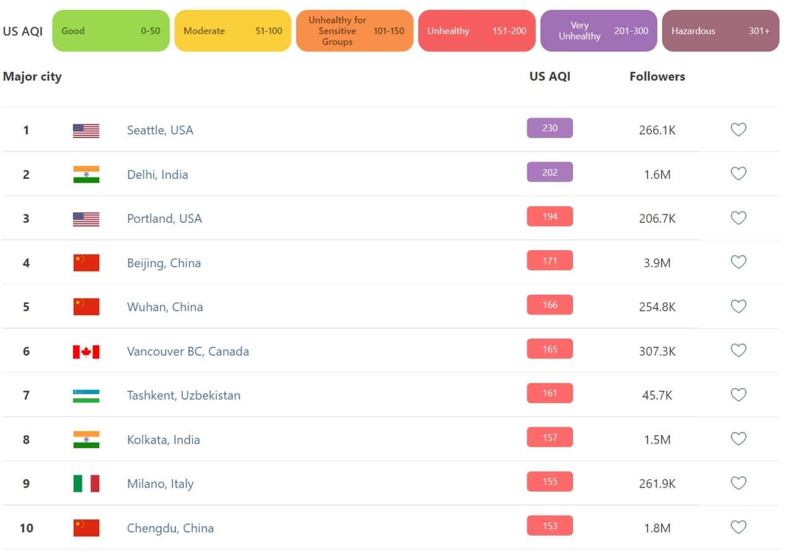Click the Canada flag icon
Viewport: 793px width, 551px height.
[86, 352]
